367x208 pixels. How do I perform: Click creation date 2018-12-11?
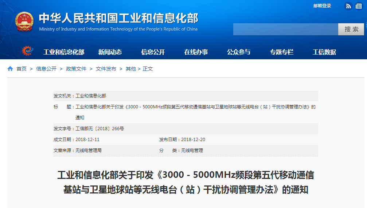point(87,140)
